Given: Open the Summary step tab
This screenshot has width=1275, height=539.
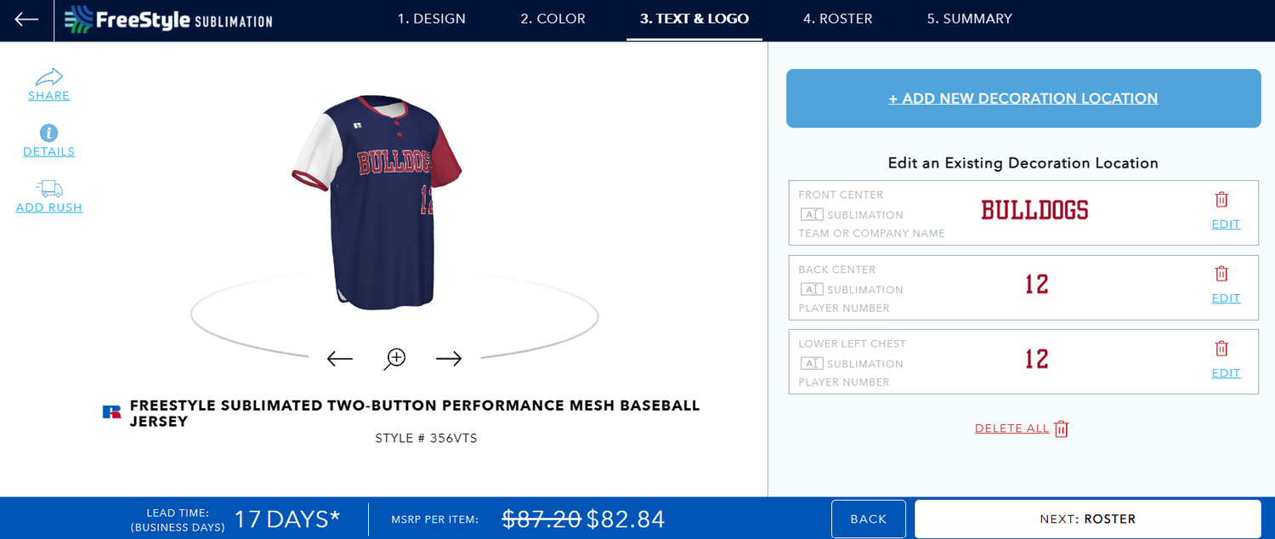Looking at the screenshot, I should coord(970,19).
